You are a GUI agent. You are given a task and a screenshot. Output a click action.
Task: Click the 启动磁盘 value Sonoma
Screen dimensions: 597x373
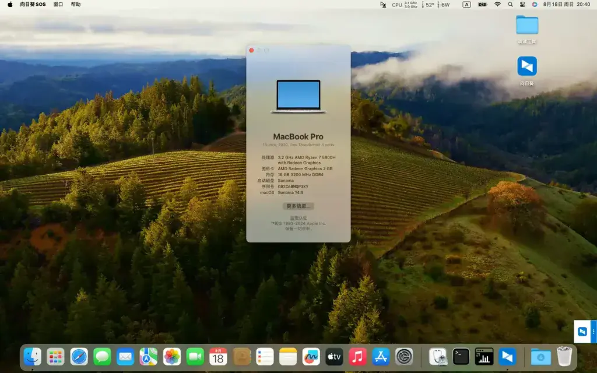[x=286, y=181]
